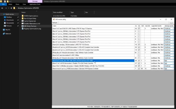Click the folder icon in the address bar
Viewport: 176px width, 109px height.
click(14, 8)
